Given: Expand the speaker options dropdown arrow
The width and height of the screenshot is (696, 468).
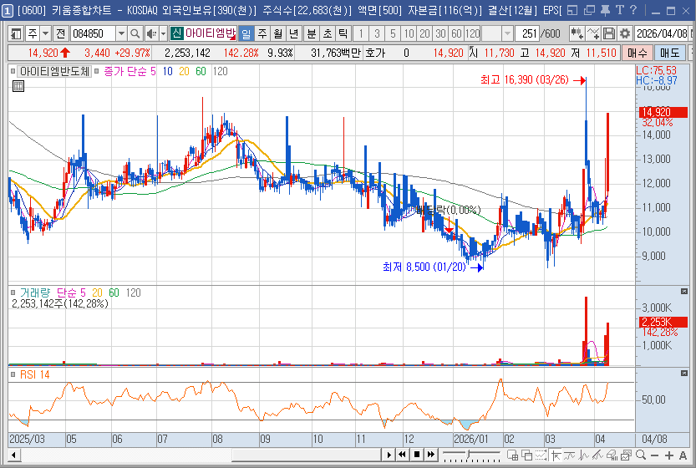Looking at the screenshot, I should (x=164, y=33).
